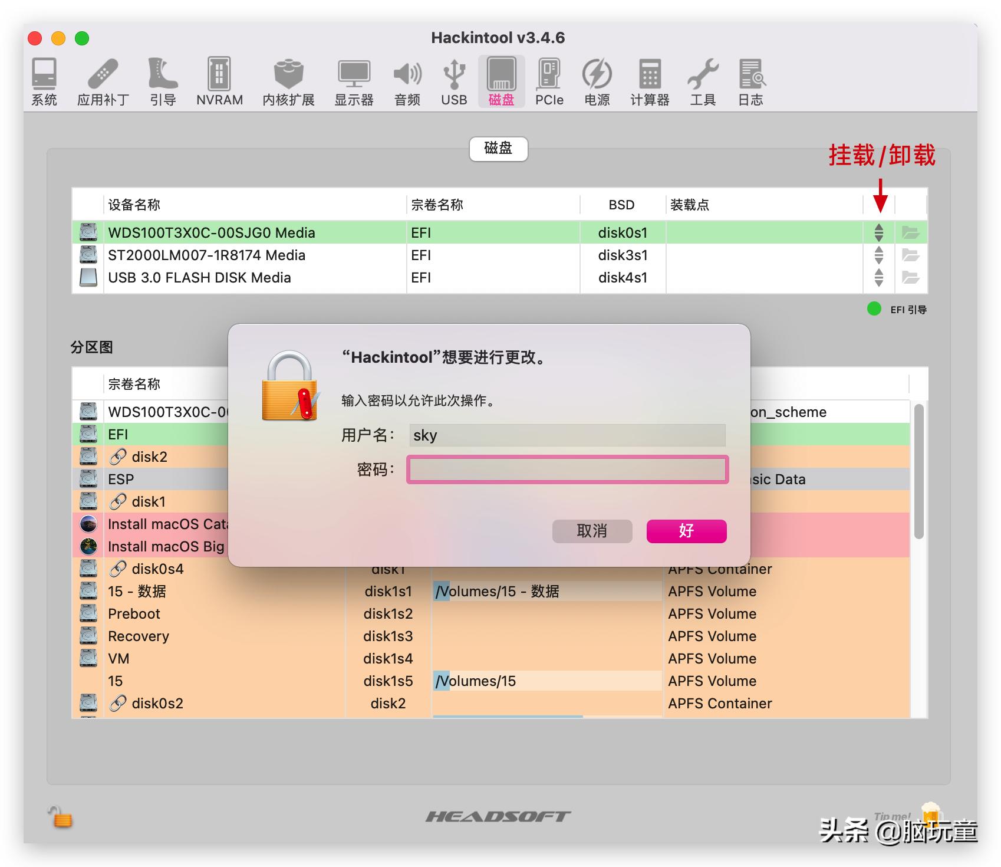Screen dimensions: 1001x867
Task: Open the 计算器 calculator section
Action: pyautogui.click(x=650, y=82)
